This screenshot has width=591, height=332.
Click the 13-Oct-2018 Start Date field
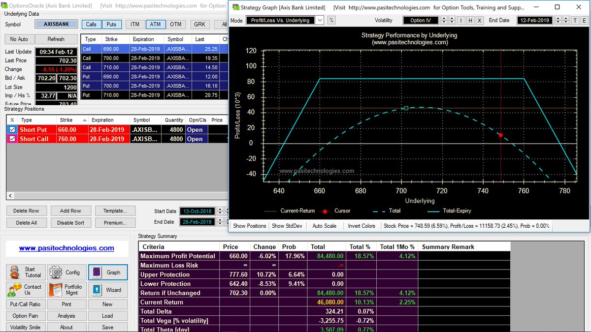tap(197, 211)
